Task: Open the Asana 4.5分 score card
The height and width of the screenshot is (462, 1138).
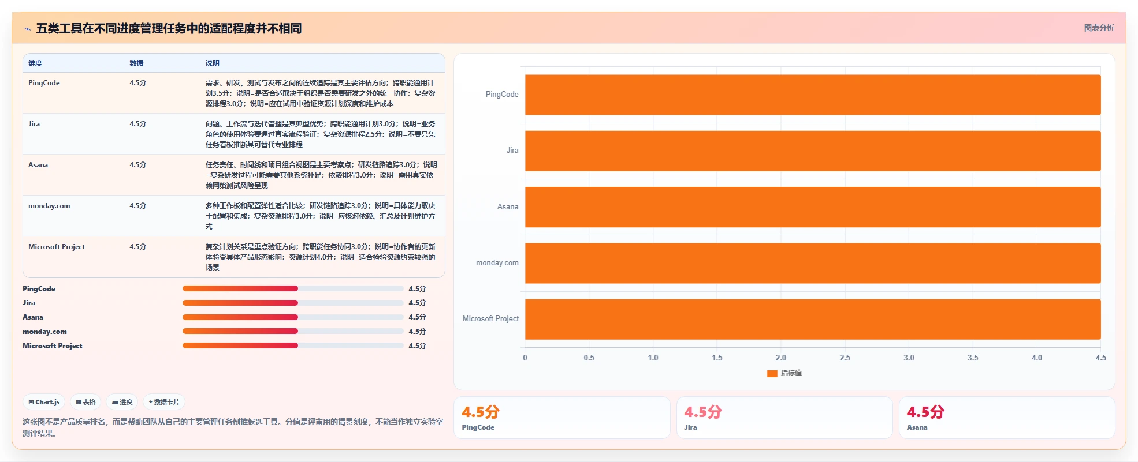Action: [1007, 418]
